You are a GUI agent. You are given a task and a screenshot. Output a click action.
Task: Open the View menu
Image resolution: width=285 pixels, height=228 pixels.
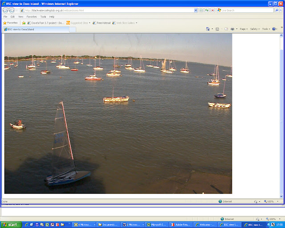pyautogui.click(x=20, y=17)
